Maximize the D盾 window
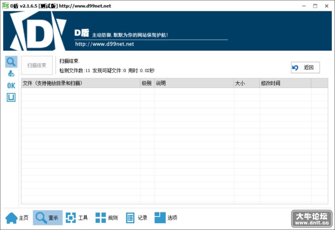This screenshot has width=335, height=230. click(315, 6)
